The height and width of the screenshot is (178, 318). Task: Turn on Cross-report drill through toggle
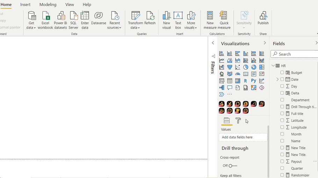[232, 166]
